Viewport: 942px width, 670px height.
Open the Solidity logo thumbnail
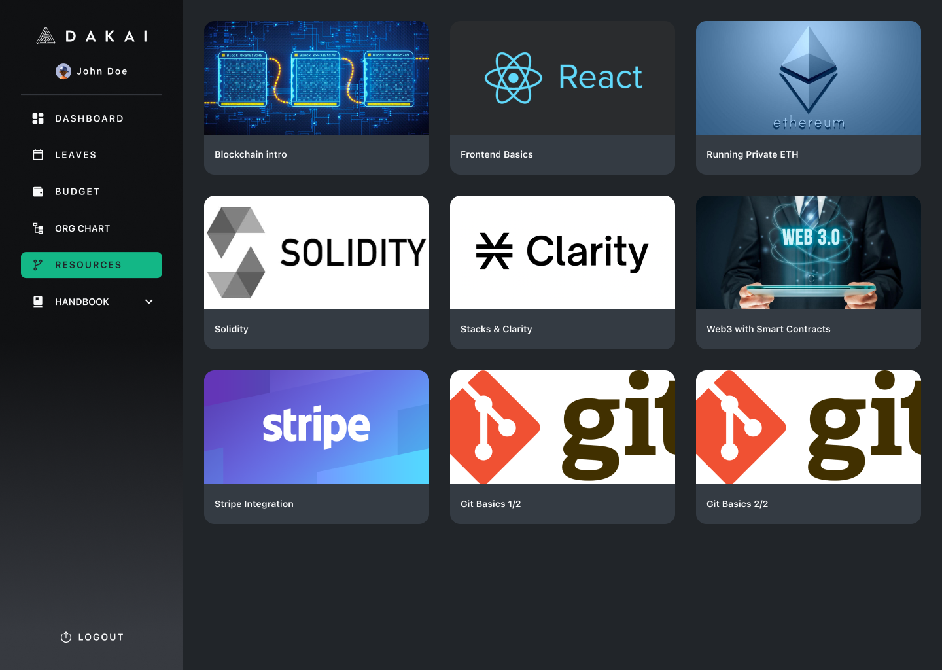click(x=317, y=253)
